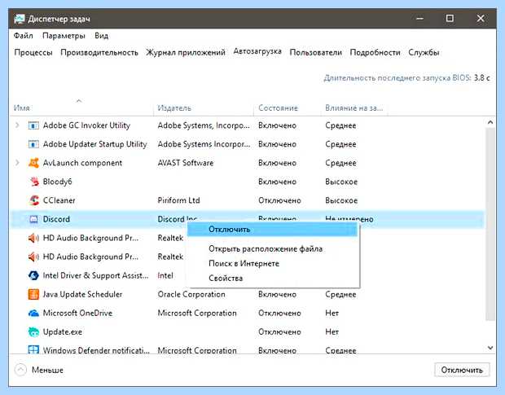The image size is (505, 395).
Task: Click the scrollbar down arrow
Action: tap(490, 348)
